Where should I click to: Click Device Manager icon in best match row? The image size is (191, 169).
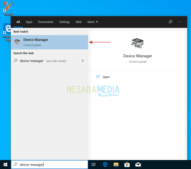(x=17, y=42)
